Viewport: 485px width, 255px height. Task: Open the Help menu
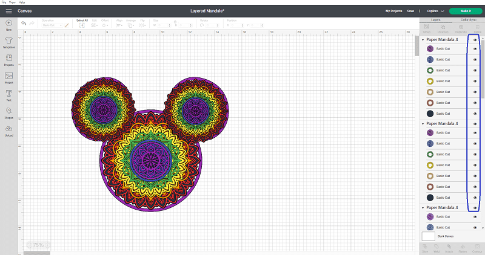point(22,2)
